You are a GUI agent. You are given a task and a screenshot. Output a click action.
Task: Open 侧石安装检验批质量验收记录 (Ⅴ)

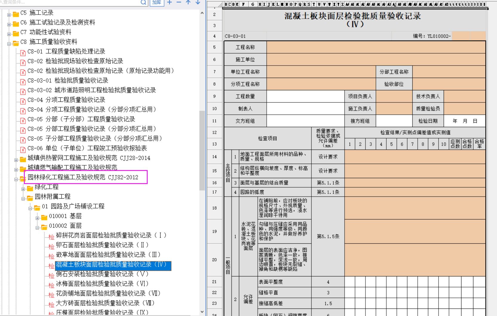[102, 274]
